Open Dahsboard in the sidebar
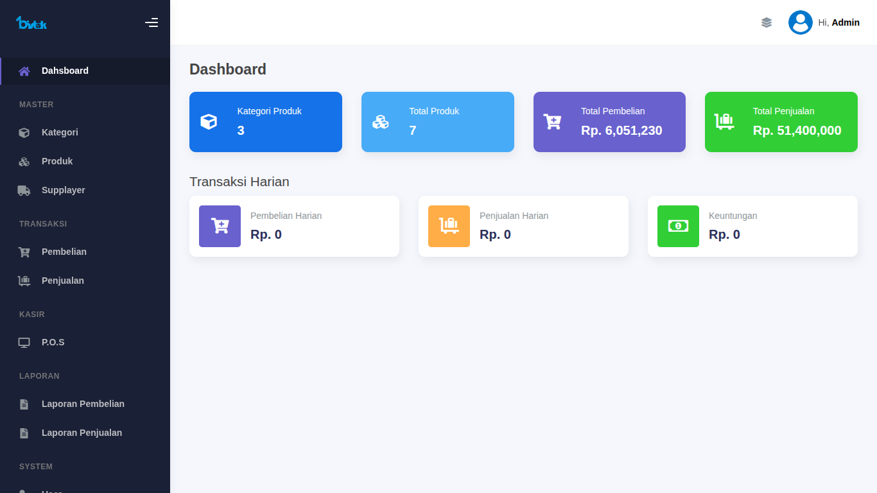877x493 pixels. pos(65,71)
